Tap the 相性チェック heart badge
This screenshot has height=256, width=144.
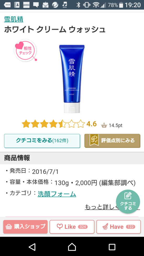tap(25, 50)
